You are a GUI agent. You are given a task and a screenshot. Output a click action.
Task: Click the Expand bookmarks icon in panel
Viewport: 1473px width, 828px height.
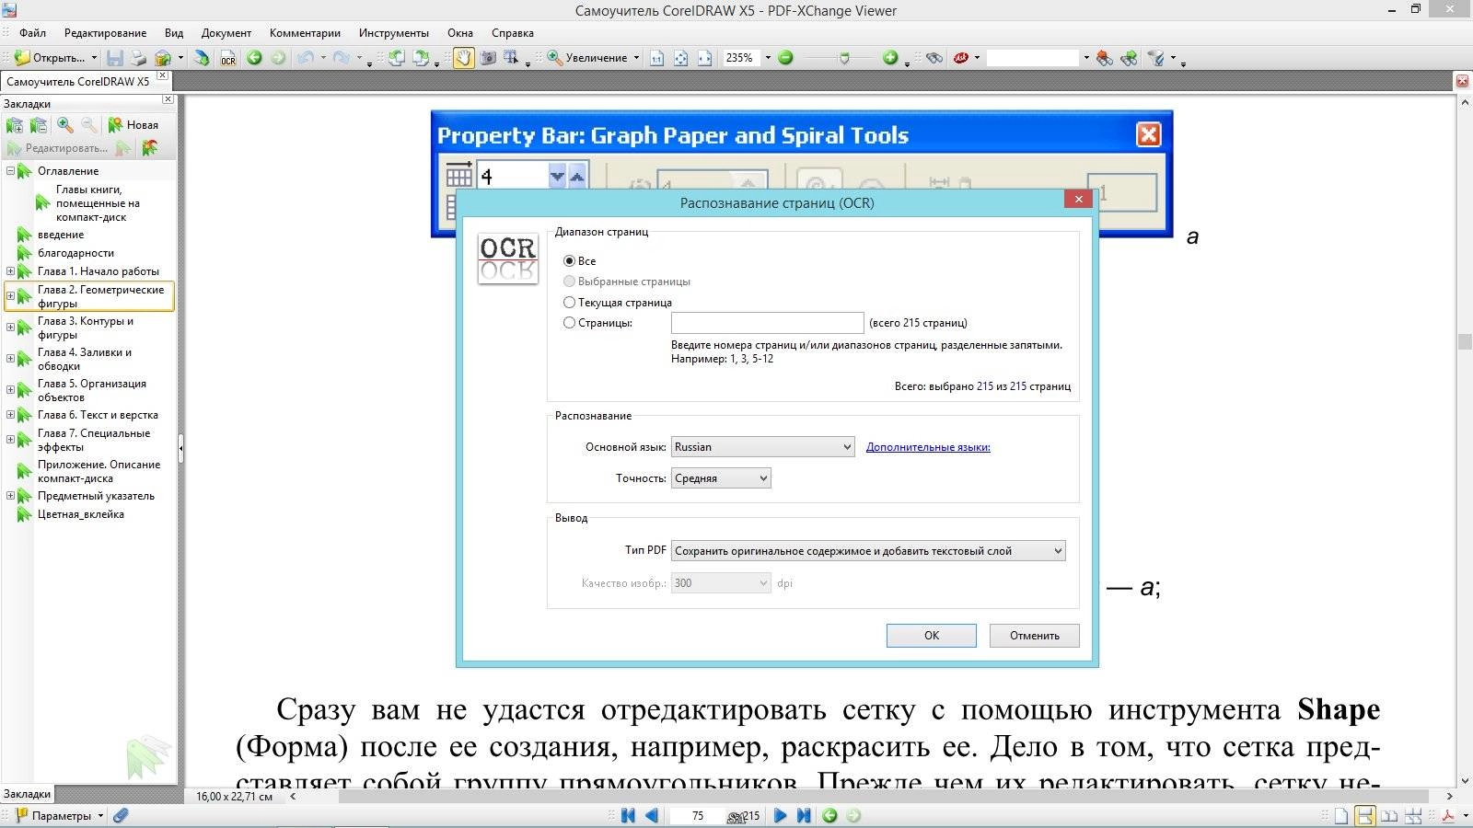[x=15, y=125]
